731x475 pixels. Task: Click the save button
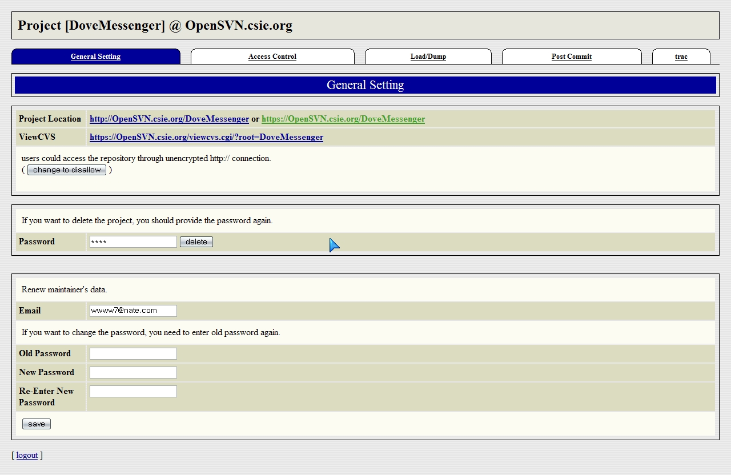pos(37,424)
